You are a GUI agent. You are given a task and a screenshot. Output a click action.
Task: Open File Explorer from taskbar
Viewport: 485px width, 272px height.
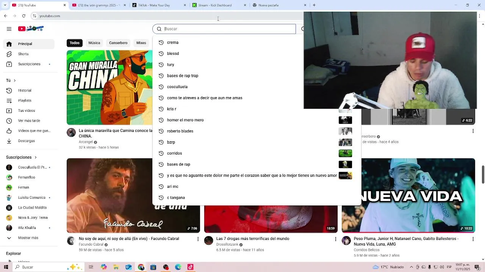coord(116,267)
